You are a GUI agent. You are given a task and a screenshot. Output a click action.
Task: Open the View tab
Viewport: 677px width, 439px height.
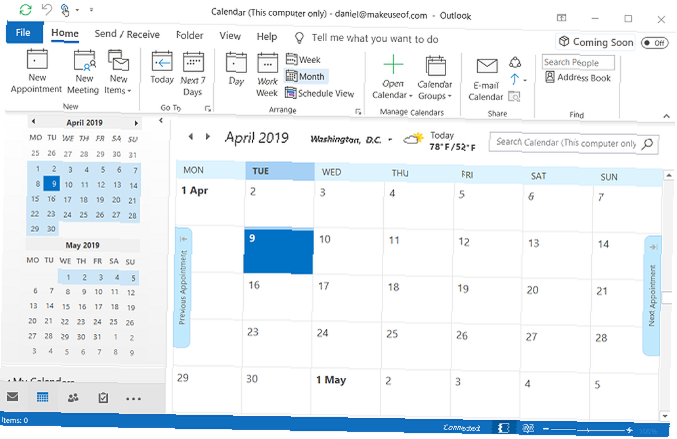230,36
